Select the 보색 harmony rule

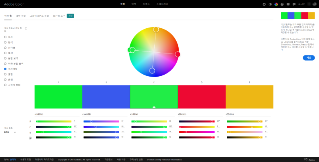[x=8, y=53]
